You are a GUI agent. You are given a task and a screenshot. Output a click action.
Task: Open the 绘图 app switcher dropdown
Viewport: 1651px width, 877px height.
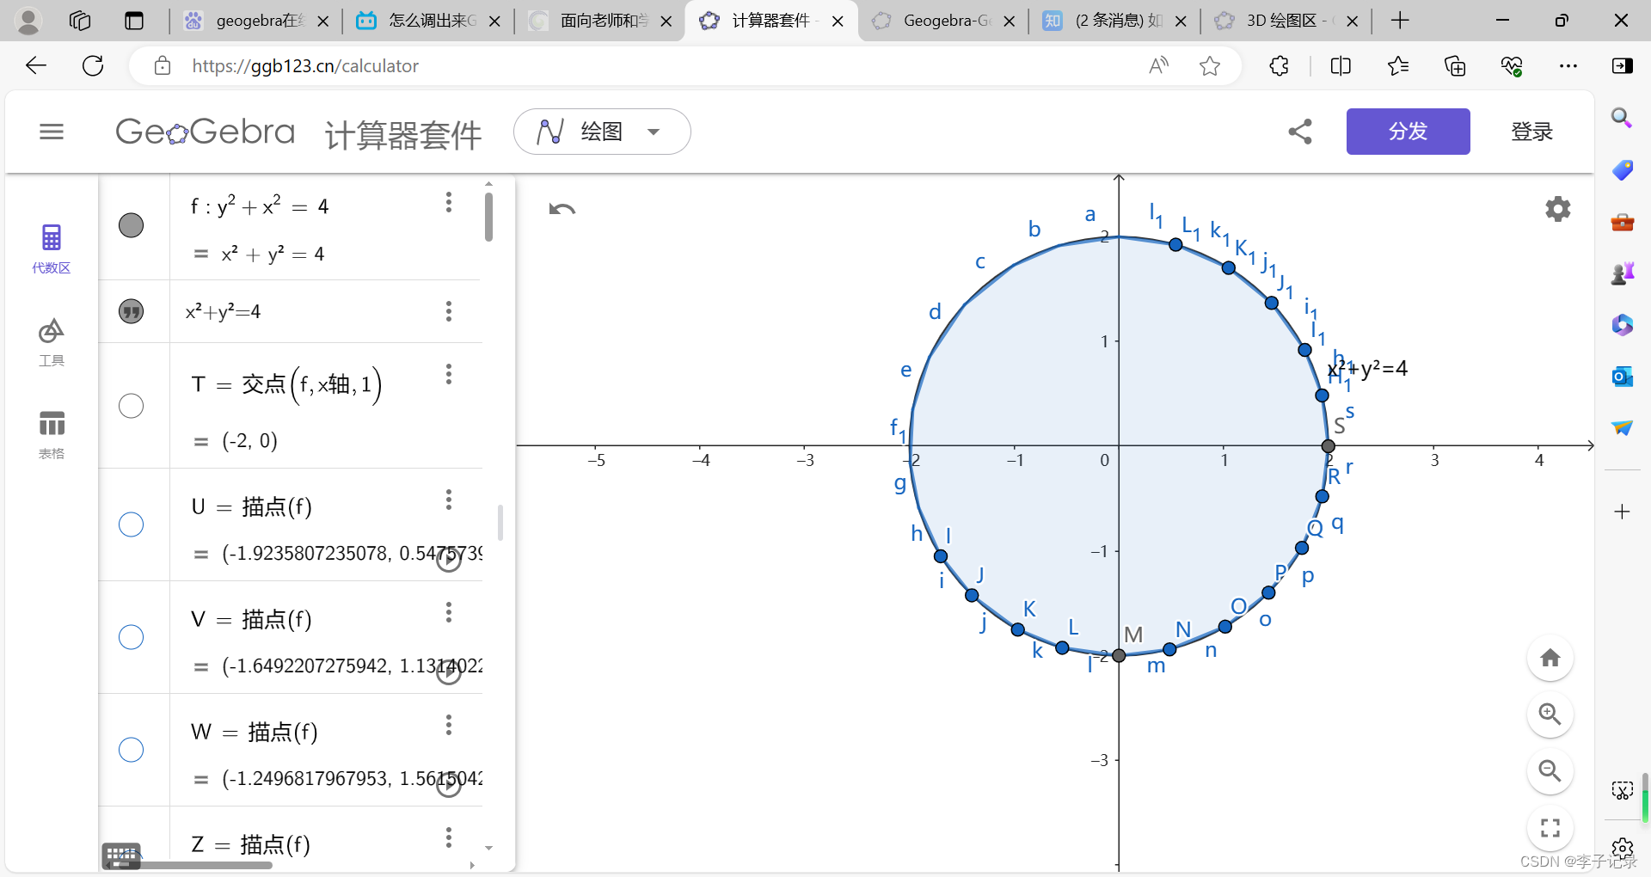click(x=602, y=132)
